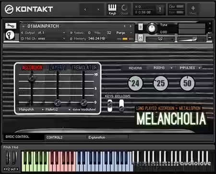Click the Memory value 346.34 MB
Image resolution: width=216 pixels, height=174 pixels.
tap(96, 38)
